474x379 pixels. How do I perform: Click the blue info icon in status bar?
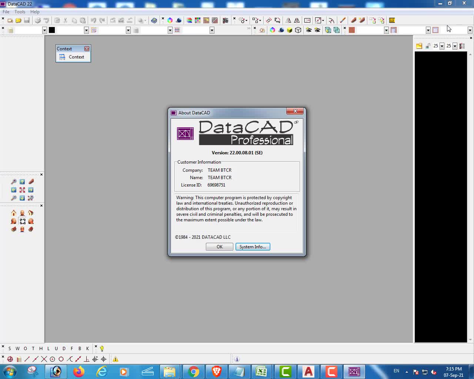(237, 359)
